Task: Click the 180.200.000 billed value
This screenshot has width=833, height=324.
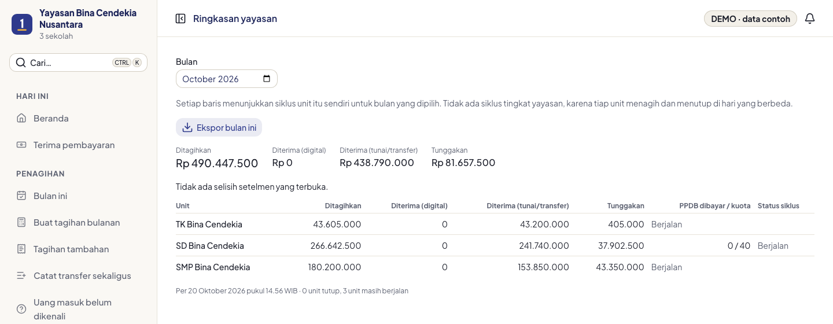Action: point(334,267)
